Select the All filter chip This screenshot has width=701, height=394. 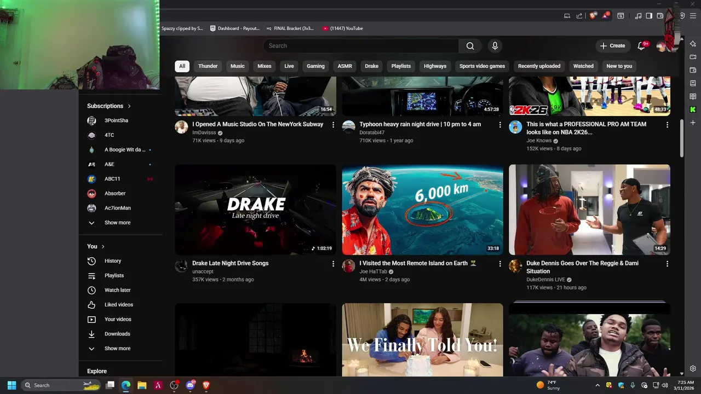coord(182,66)
